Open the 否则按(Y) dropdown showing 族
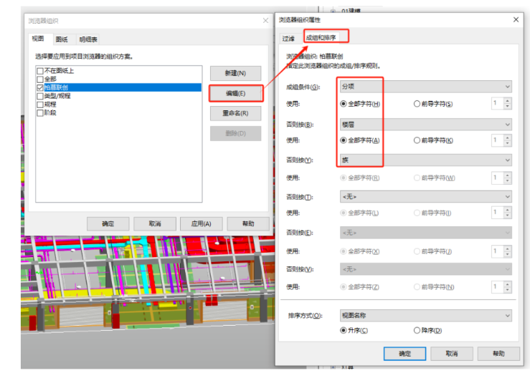Screen dimensions: 530x373 click(x=426, y=160)
